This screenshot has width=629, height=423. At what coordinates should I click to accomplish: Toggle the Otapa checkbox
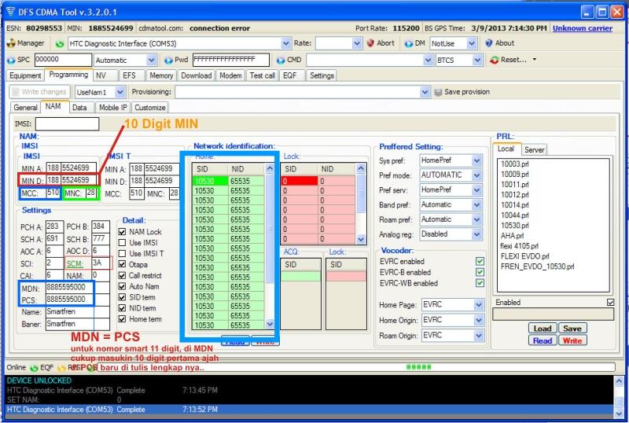(123, 264)
